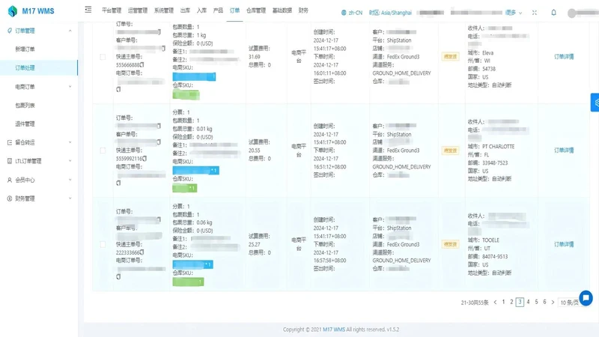This screenshot has width=599, height=337.
Task: Select checkbox for PT CHARLOTTE order
Action: point(103,151)
